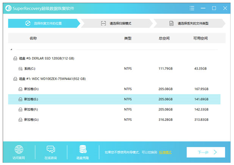Click the drive icon for 新加卷(G:)
The height and width of the screenshot is (165, 234).
(x=21, y=120)
